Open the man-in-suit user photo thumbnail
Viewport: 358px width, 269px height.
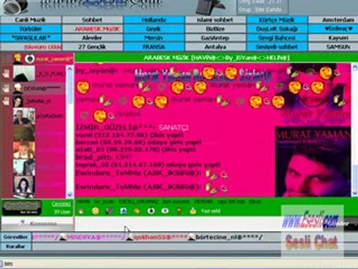tap(24, 116)
